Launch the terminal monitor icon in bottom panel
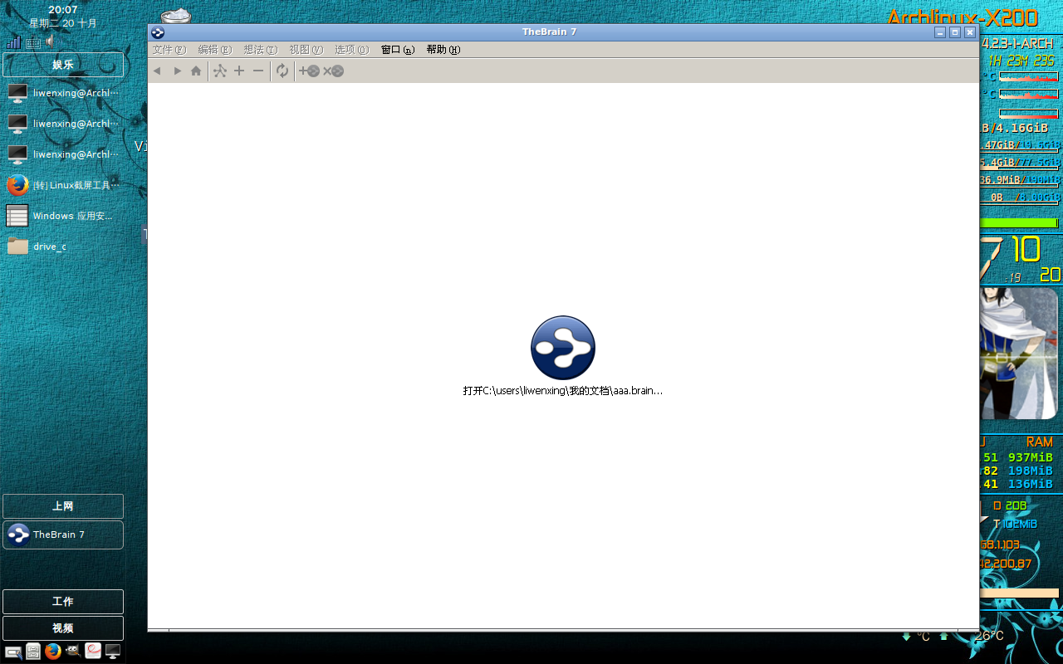Screen dimensions: 1063x664 (113, 652)
